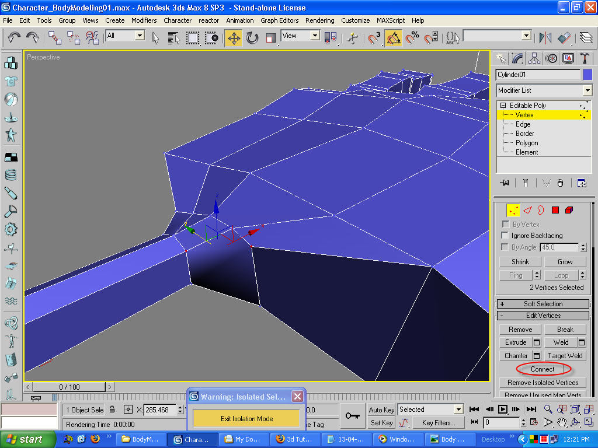Select the Select and Link tool

pyautogui.click(x=55, y=37)
